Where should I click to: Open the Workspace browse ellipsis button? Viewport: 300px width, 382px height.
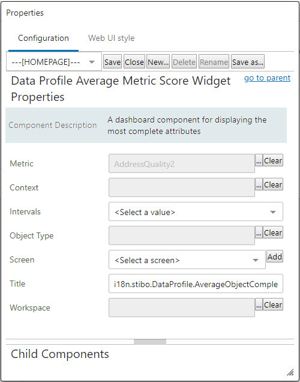coord(259,305)
